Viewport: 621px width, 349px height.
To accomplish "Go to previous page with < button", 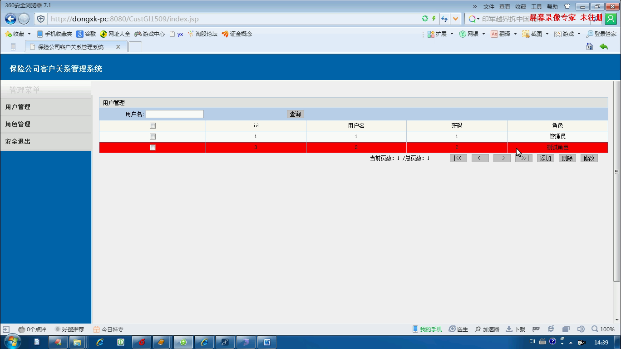I will (x=480, y=158).
